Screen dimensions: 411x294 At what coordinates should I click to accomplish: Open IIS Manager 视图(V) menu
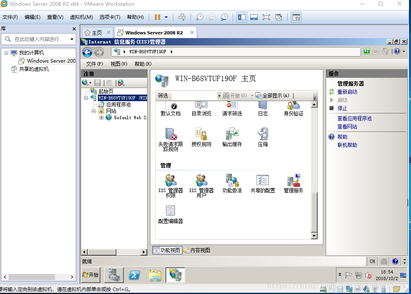tap(119, 64)
